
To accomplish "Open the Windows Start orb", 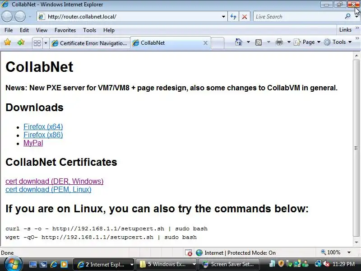I will [13, 264].
